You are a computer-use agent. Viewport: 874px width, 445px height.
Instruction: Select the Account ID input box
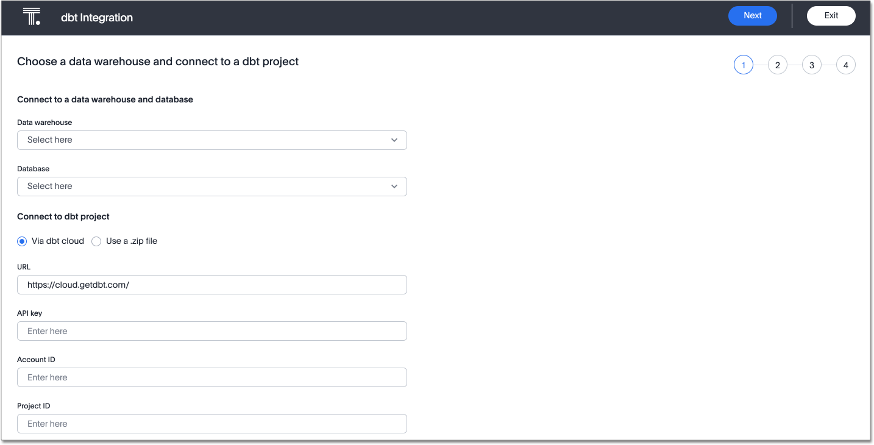(211, 377)
